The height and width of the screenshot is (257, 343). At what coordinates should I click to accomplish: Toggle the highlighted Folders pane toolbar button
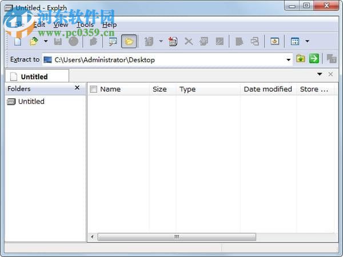[x=129, y=41]
